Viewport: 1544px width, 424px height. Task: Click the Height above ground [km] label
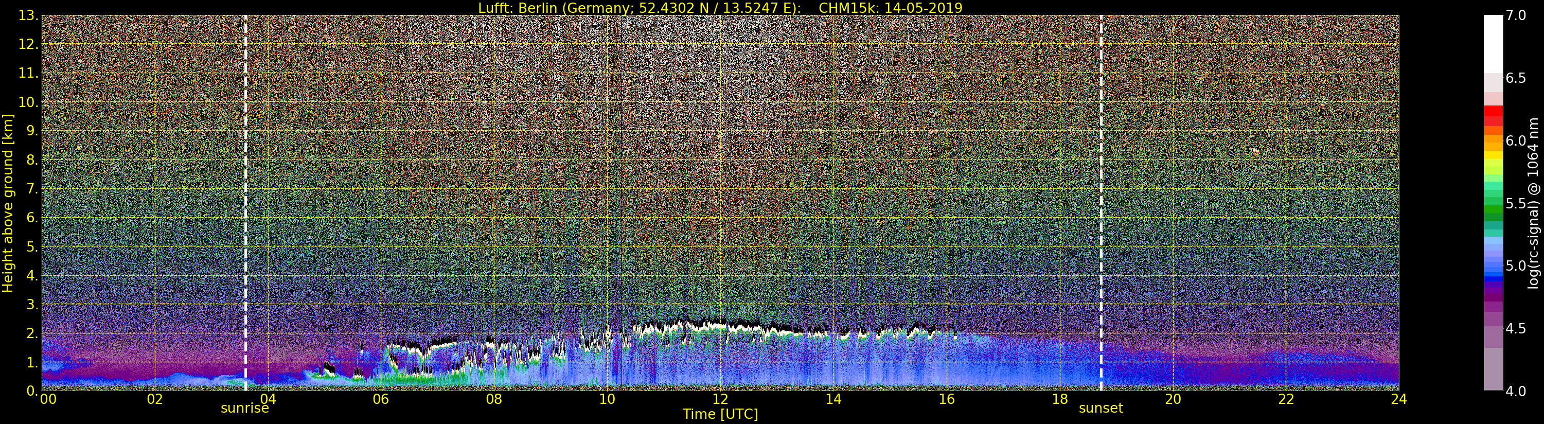click(x=8, y=203)
